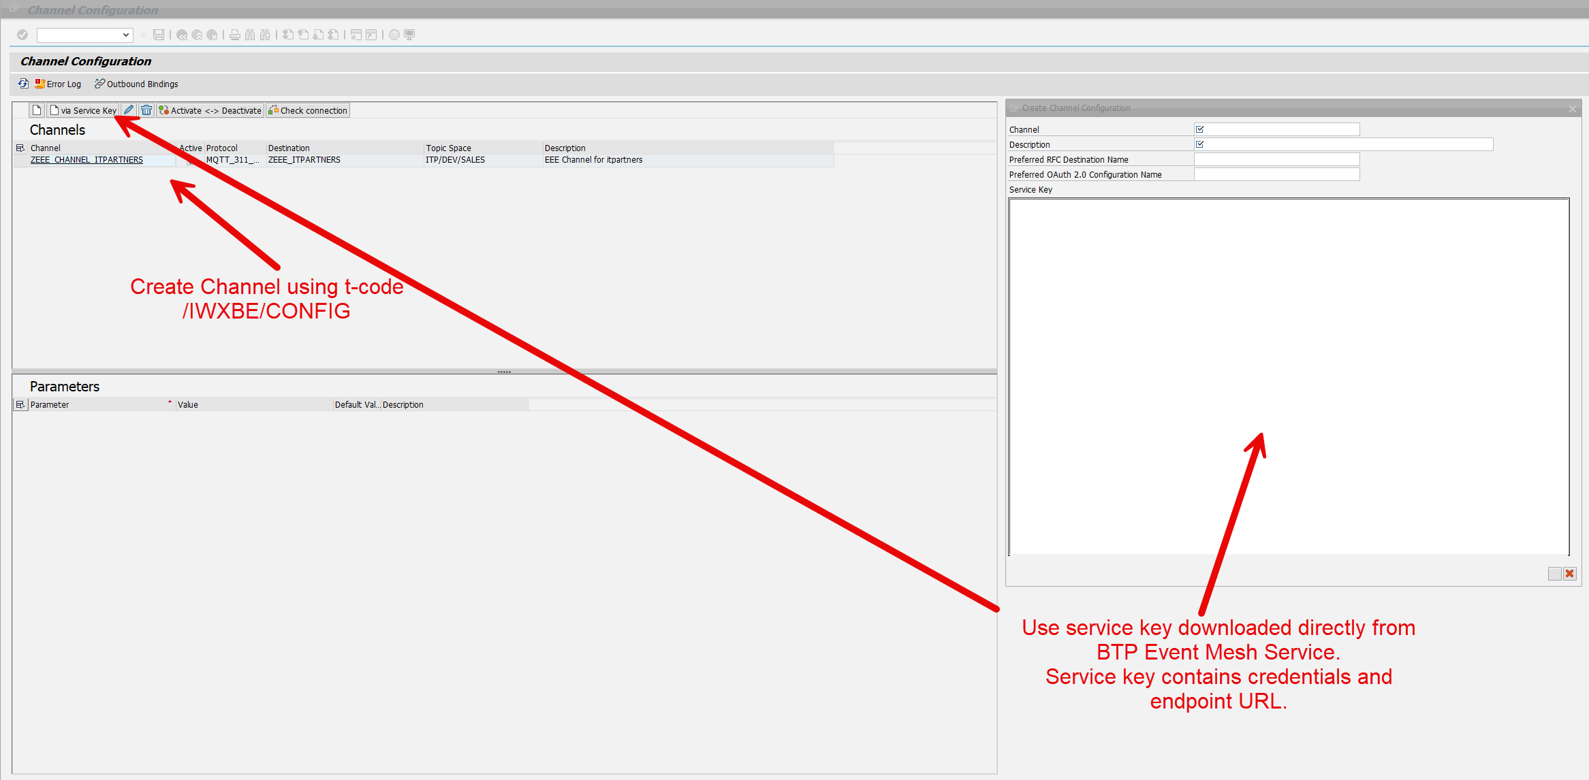The height and width of the screenshot is (780, 1589).
Task: Click the Save icon in toolbar
Action: (159, 35)
